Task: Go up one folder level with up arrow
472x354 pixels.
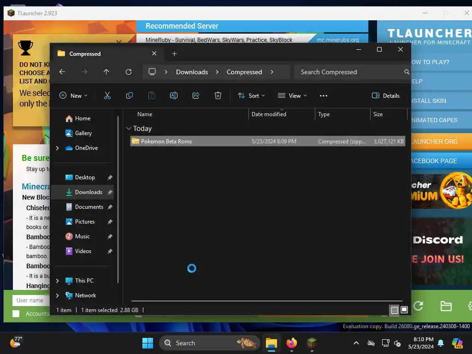Action: pos(106,72)
